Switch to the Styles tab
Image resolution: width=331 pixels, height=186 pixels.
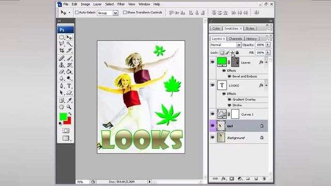[x=250, y=28]
